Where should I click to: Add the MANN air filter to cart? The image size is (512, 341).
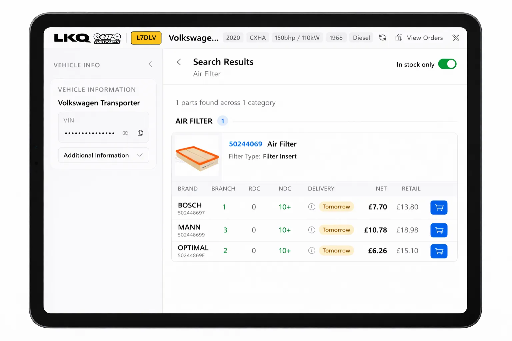tap(439, 230)
